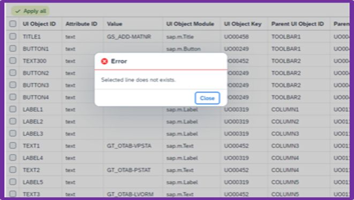Viewport: 354px width, 200px height.
Task: Click the UO00452 key in TEXT2 row
Action: (236, 170)
